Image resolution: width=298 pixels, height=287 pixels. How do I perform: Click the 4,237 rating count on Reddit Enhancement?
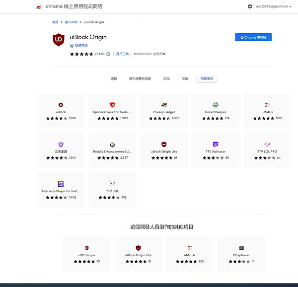(124, 158)
